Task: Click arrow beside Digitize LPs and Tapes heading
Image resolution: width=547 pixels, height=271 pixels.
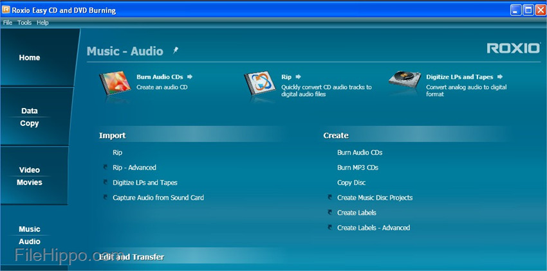Action: 499,77
